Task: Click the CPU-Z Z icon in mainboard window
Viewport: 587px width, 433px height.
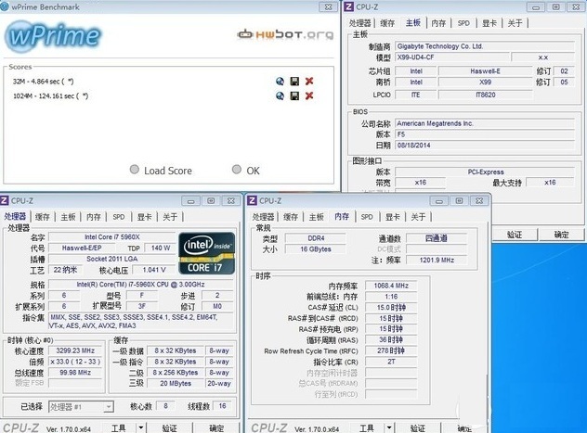Action: tap(348, 6)
